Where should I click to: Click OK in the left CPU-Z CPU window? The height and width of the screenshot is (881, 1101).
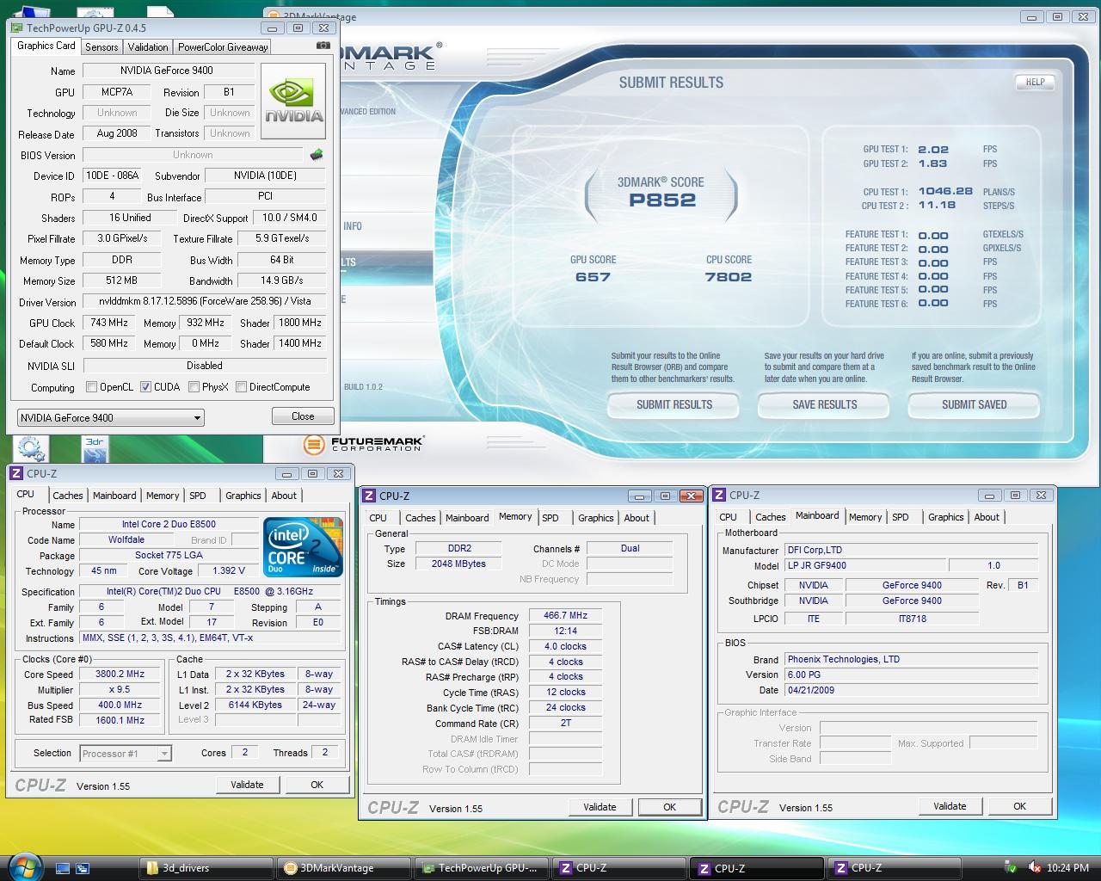(x=317, y=785)
